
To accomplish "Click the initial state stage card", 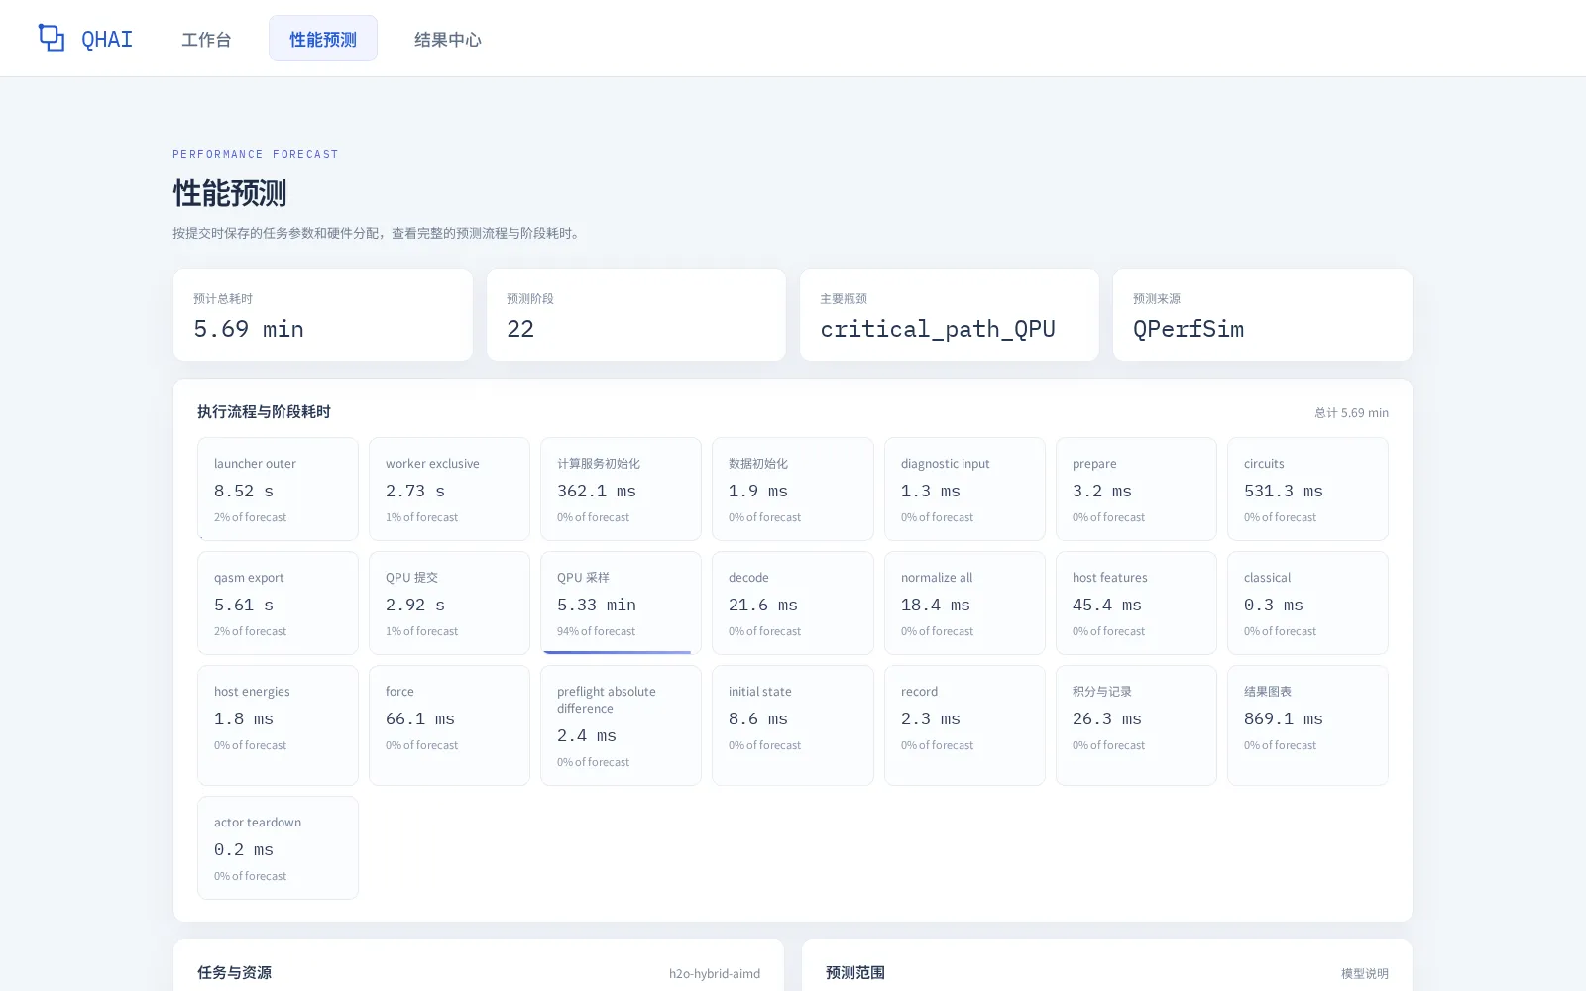I will (793, 725).
